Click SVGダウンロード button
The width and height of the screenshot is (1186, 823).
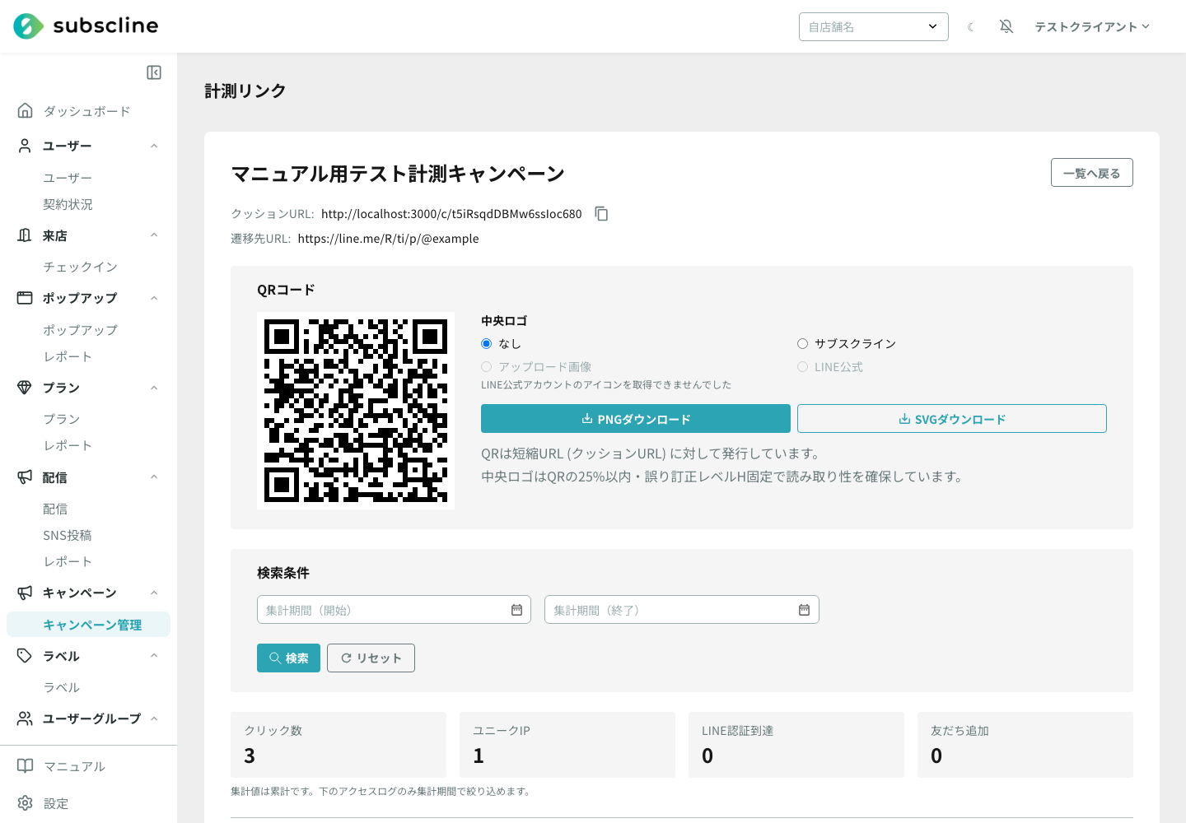(952, 419)
